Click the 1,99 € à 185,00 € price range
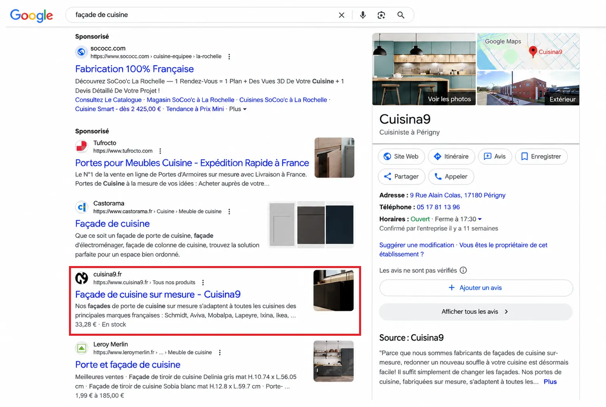The height and width of the screenshot is (407, 606). coord(99,396)
